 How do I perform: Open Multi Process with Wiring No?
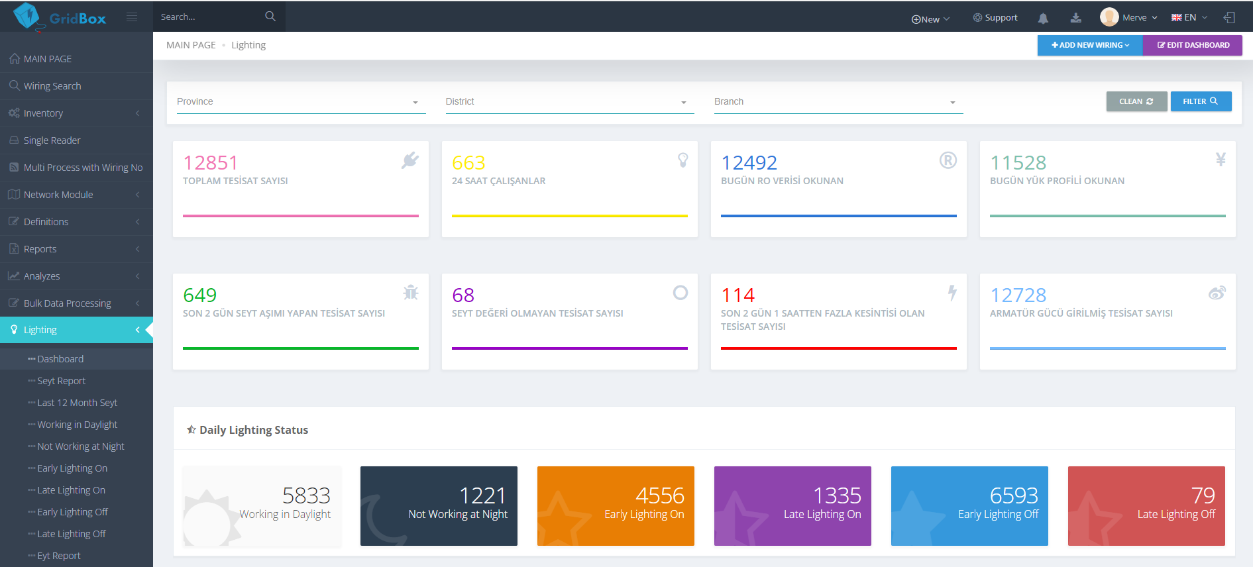[76, 168]
